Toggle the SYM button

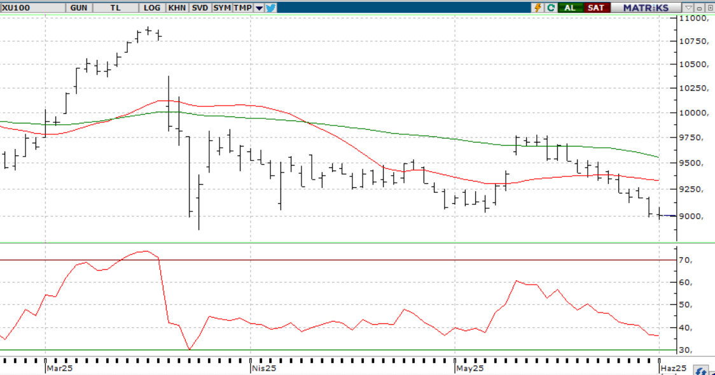pyautogui.click(x=222, y=8)
